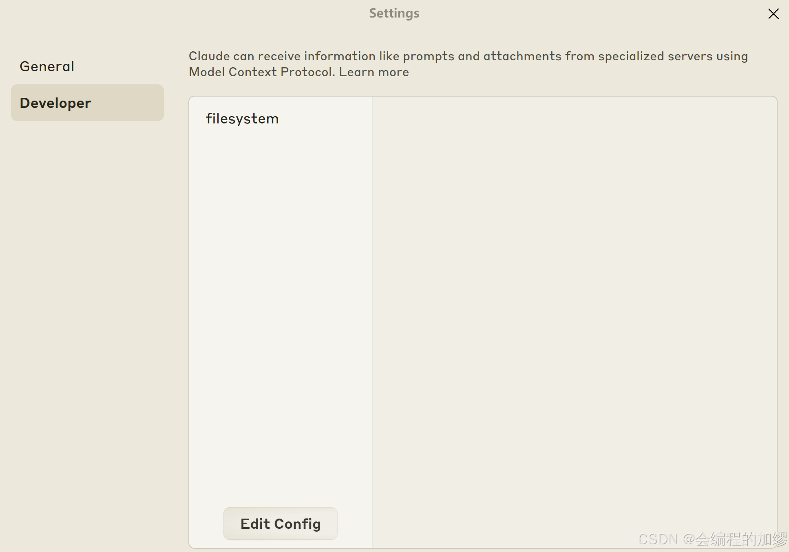Click the CSDN watermark in corner
789x552 pixels.
[712, 539]
